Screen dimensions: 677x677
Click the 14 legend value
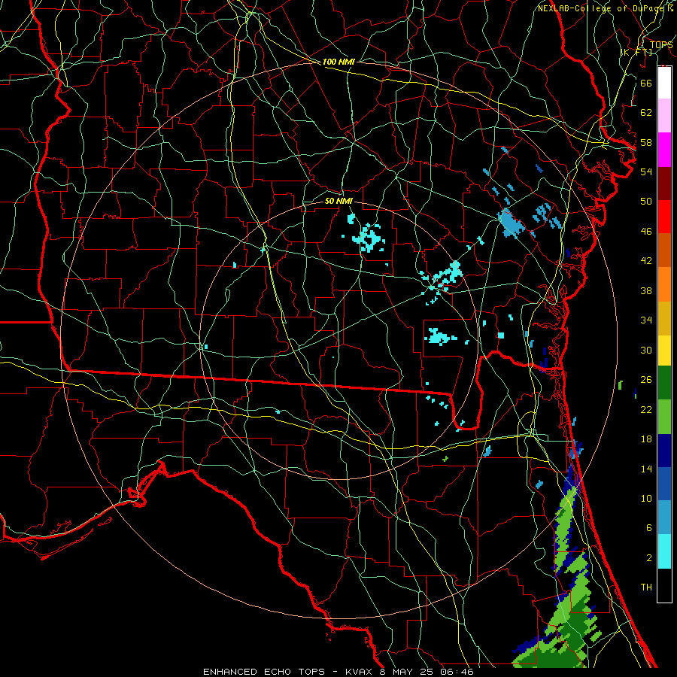pyautogui.click(x=646, y=469)
